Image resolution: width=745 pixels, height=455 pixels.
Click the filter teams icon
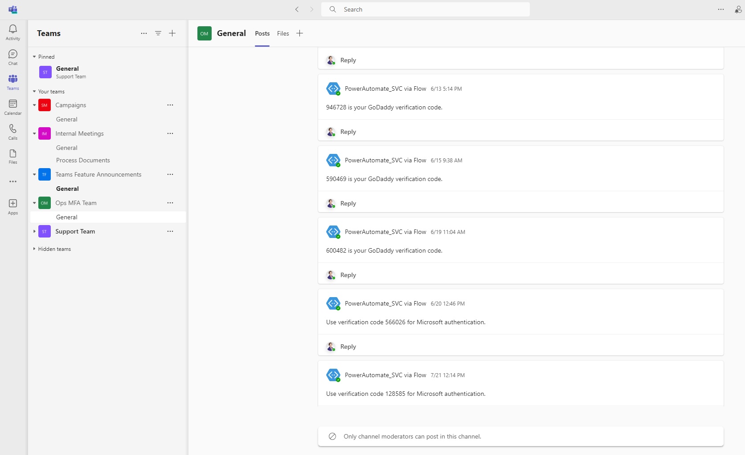tap(158, 33)
